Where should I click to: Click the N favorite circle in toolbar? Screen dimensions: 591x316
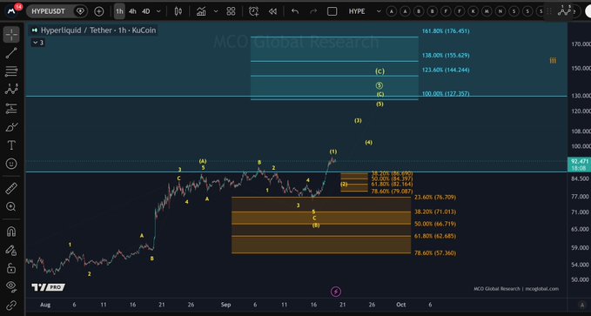tap(500, 11)
